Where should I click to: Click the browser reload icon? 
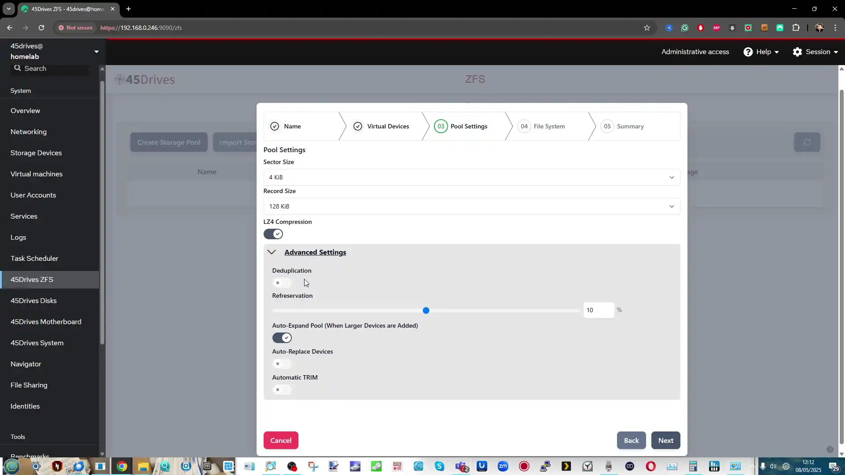(41, 28)
